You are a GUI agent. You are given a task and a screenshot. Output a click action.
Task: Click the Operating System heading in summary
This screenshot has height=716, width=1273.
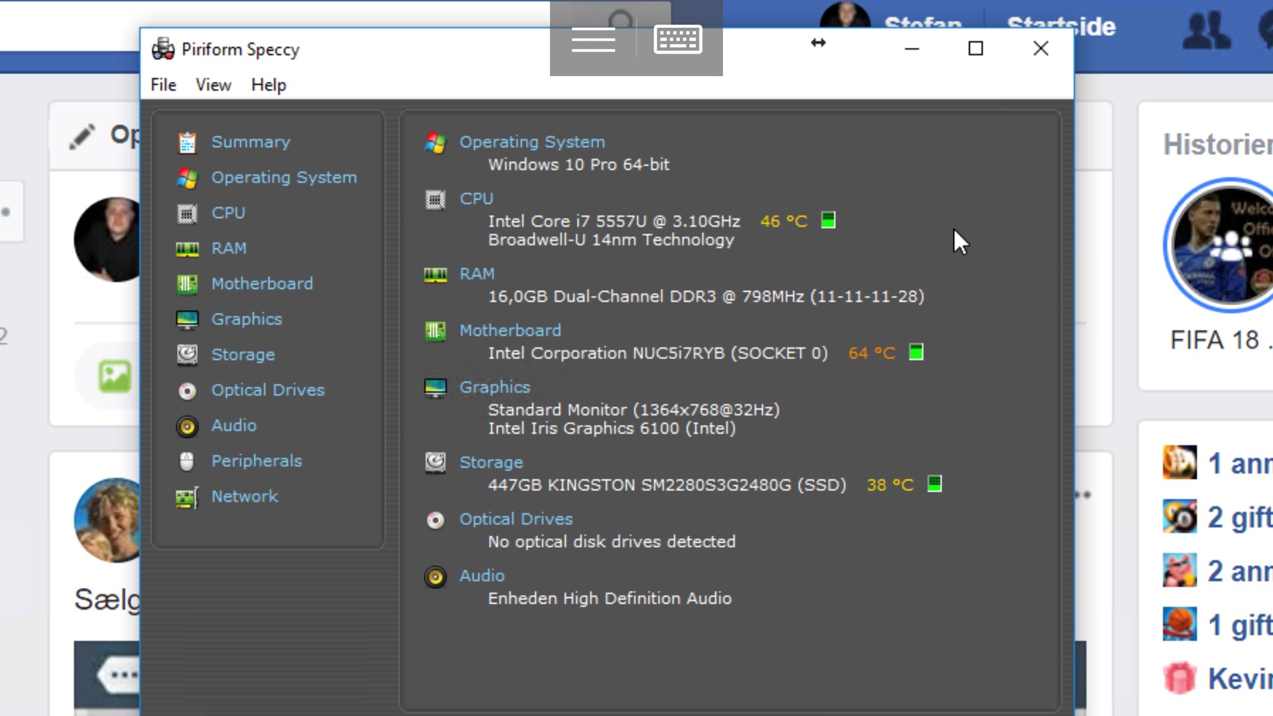click(x=532, y=142)
